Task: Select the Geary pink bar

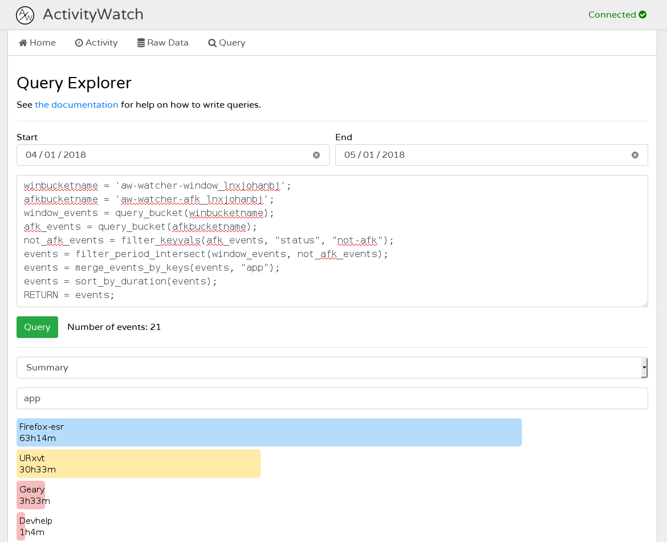Action: pos(31,495)
